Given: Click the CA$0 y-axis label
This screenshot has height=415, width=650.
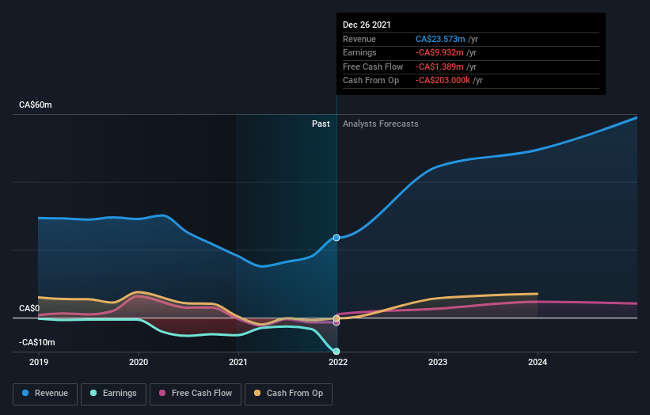Looking at the screenshot, I should (29, 308).
